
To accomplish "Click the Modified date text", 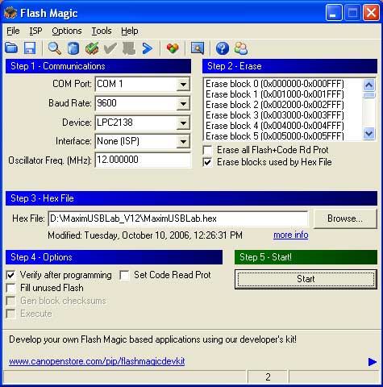I will 145,235.
